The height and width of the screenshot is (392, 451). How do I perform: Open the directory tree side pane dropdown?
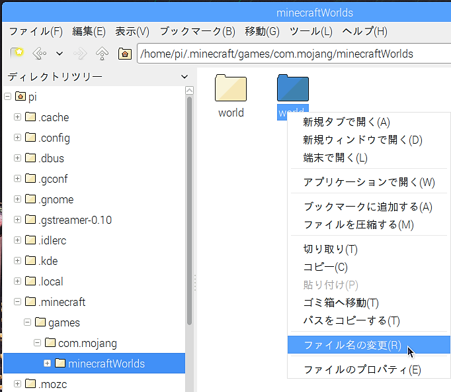pos(184,77)
